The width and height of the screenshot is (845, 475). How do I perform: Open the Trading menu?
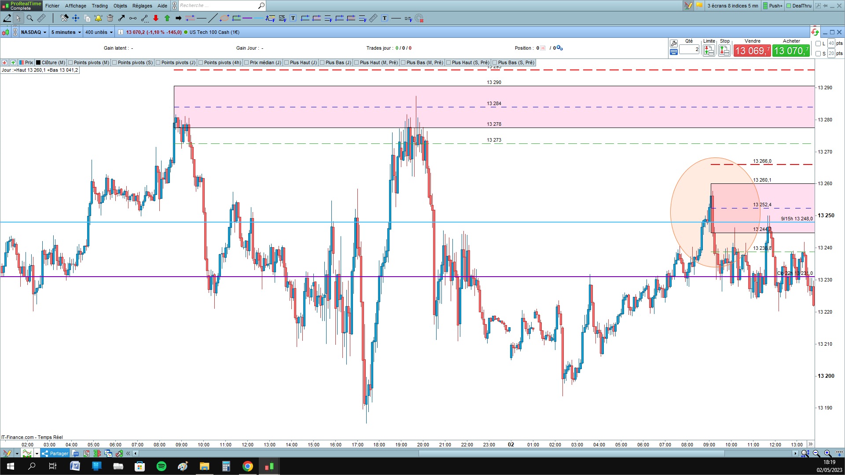99,6
